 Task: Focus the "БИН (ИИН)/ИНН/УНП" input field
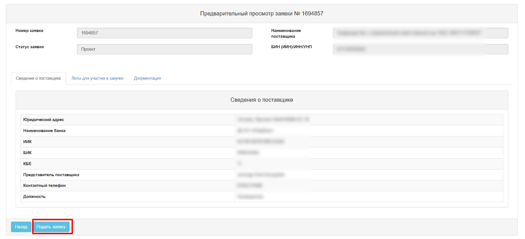point(420,49)
